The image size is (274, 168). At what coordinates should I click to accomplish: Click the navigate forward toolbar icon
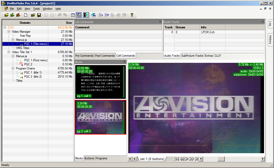(x=65, y=15)
